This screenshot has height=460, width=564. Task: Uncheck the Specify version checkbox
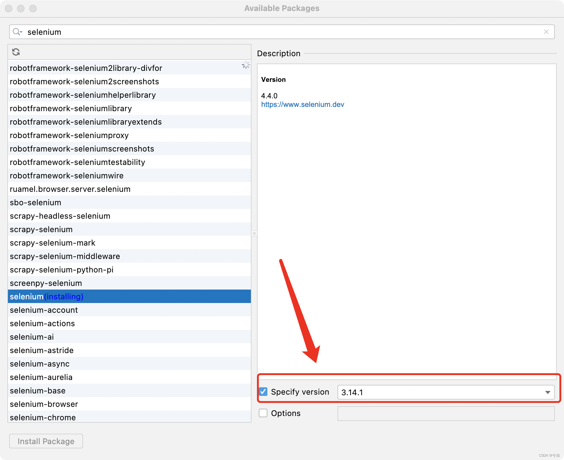click(263, 392)
